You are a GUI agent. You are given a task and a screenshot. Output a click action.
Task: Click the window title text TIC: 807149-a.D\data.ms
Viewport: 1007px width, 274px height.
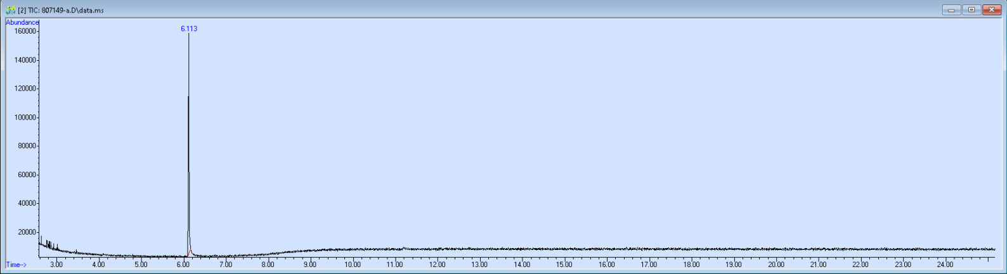tap(65, 11)
